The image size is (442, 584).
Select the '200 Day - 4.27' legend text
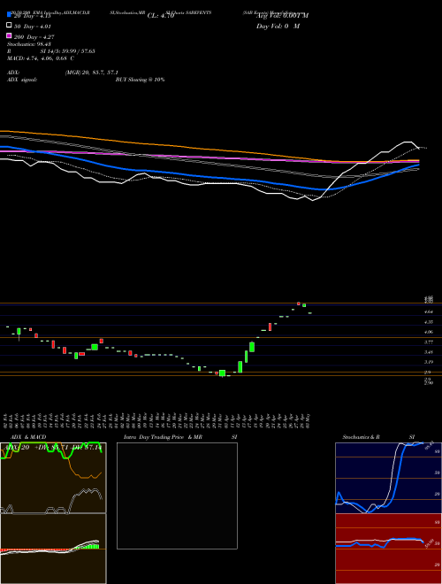(x=34, y=37)
